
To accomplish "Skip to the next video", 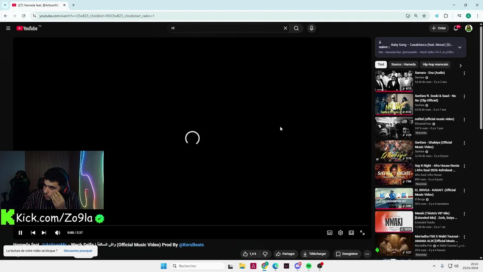I will point(44,233).
